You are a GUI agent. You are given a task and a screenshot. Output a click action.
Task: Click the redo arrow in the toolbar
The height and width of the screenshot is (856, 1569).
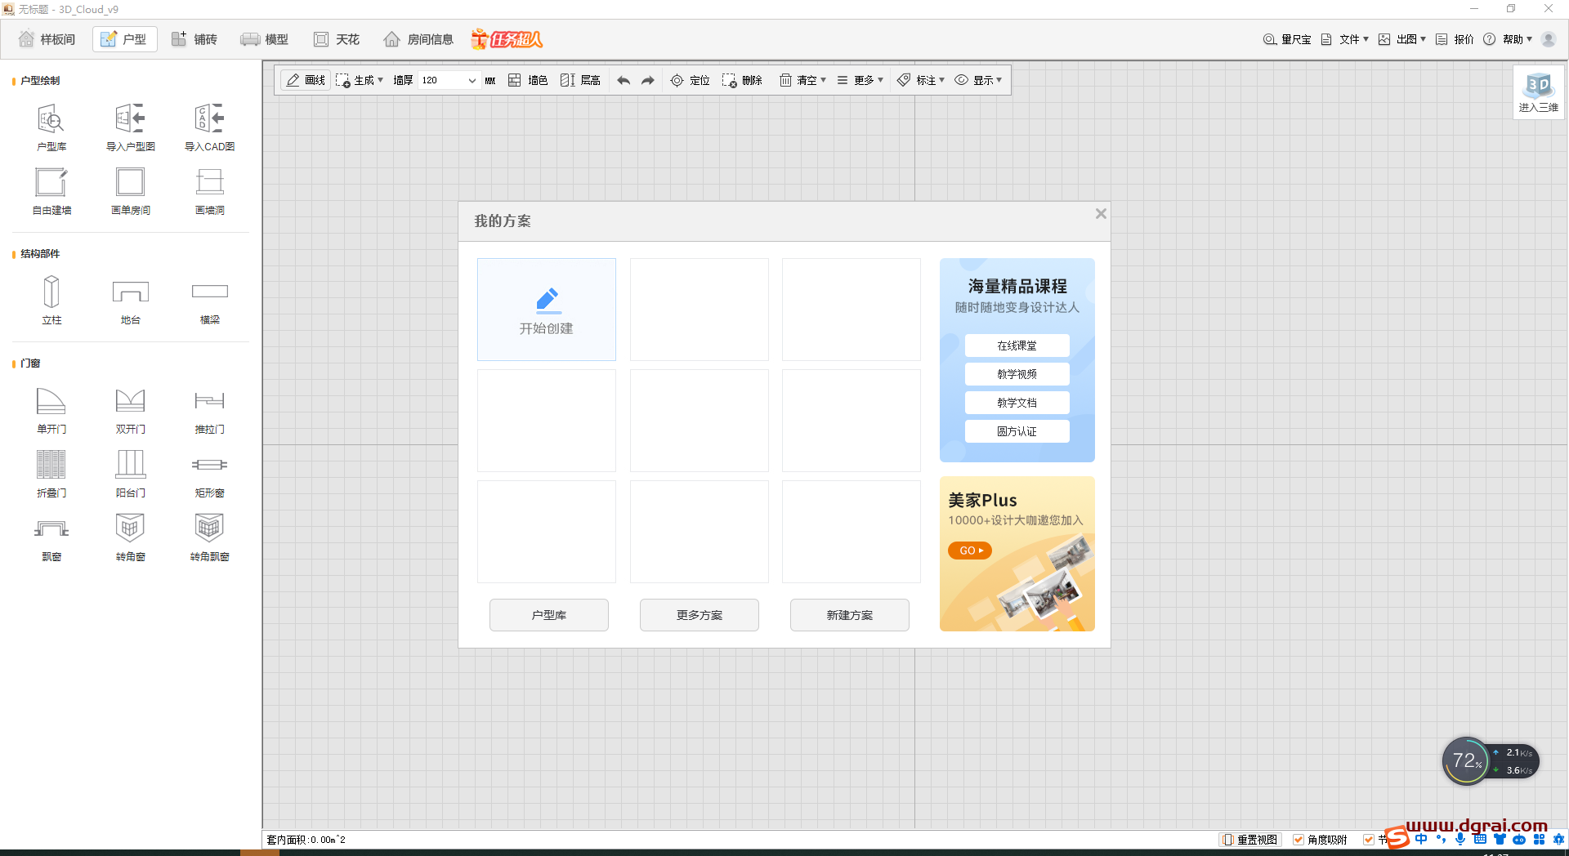[x=648, y=80]
